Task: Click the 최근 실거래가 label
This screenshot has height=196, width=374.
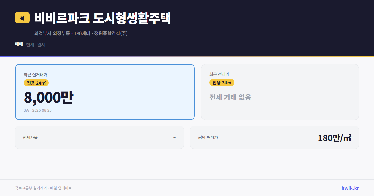Action: coord(35,75)
